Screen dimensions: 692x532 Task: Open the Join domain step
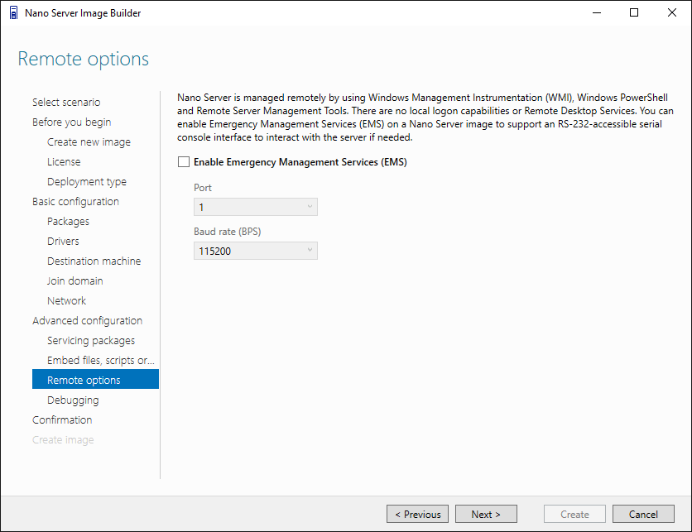click(x=75, y=281)
